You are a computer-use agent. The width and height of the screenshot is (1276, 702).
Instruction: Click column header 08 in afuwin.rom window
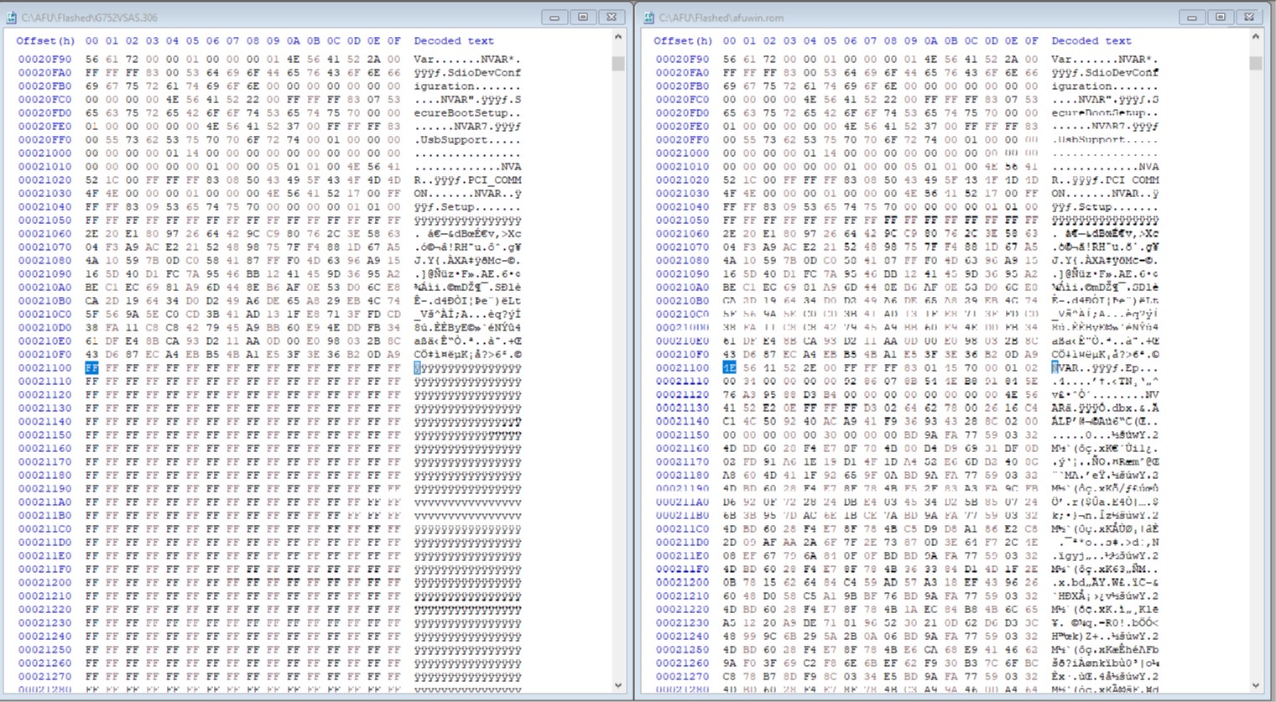(890, 40)
